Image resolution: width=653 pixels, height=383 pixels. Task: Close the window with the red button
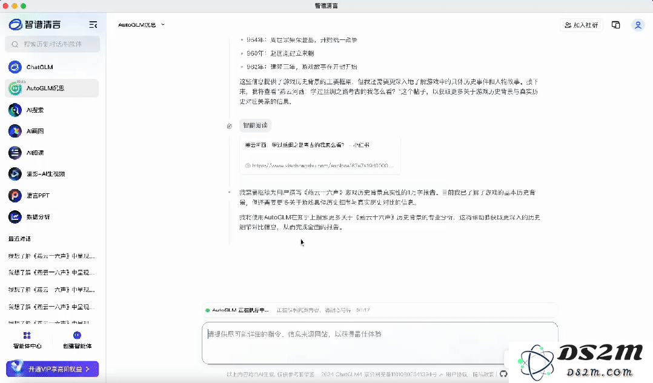point(5,6)
